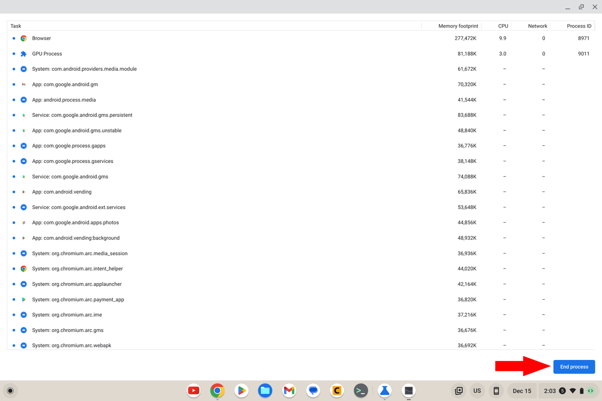Click the green icon beside org.chromium.arc.payment_app
The image size is (602, 401).
[24, 299]
